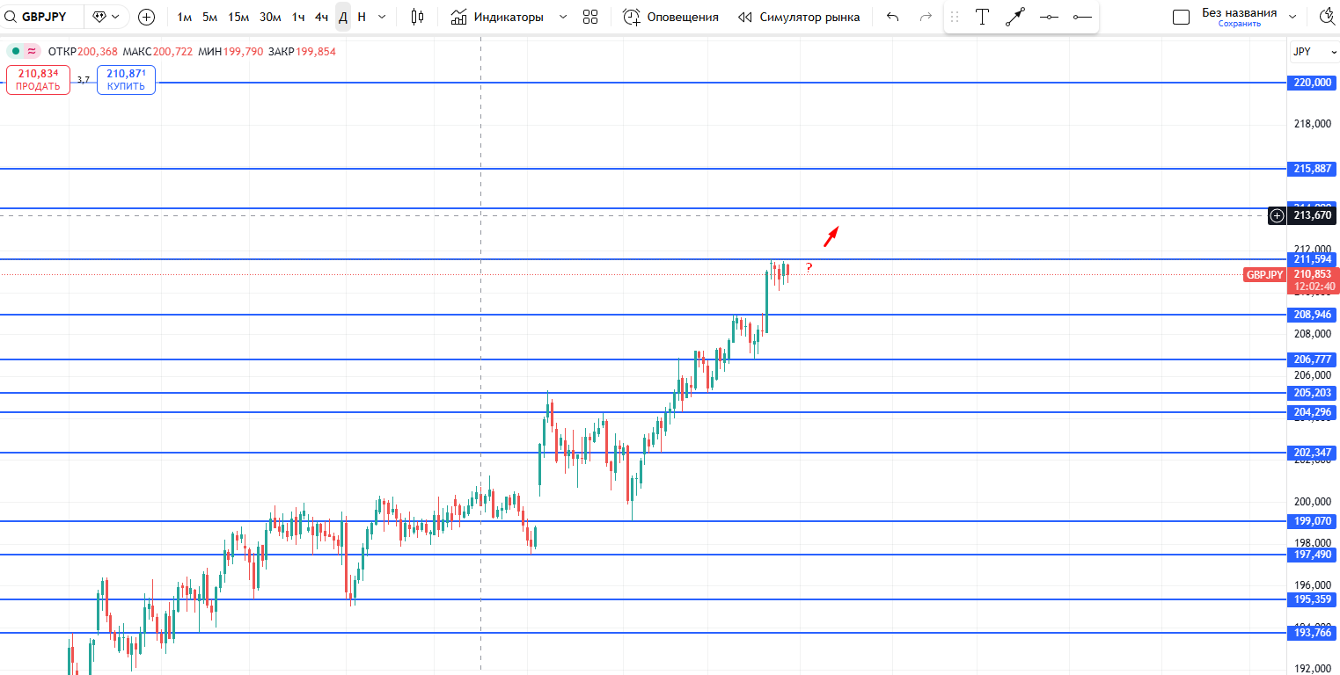Switch to the 30м timeframe
The image size is (1340, 675).
(x=270, y=17)
